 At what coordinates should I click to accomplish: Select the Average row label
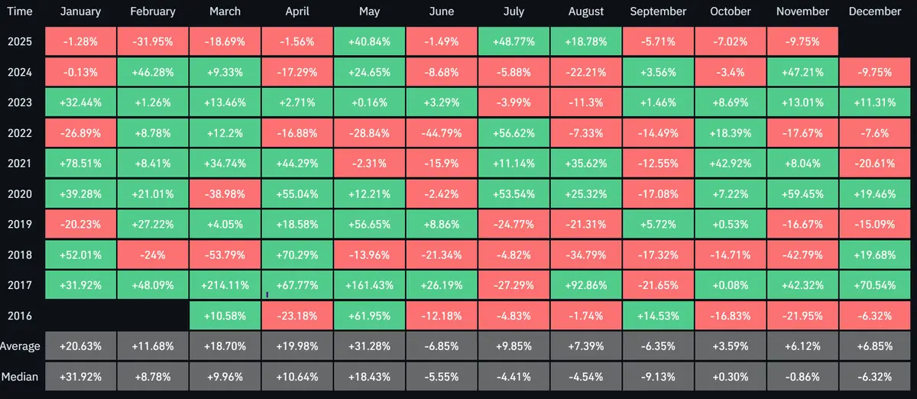click(x=21, y=346)
